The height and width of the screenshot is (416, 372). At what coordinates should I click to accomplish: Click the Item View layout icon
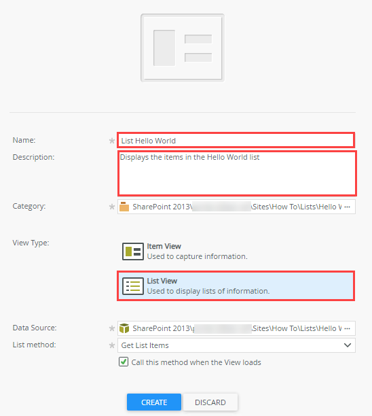click(133, 252)
